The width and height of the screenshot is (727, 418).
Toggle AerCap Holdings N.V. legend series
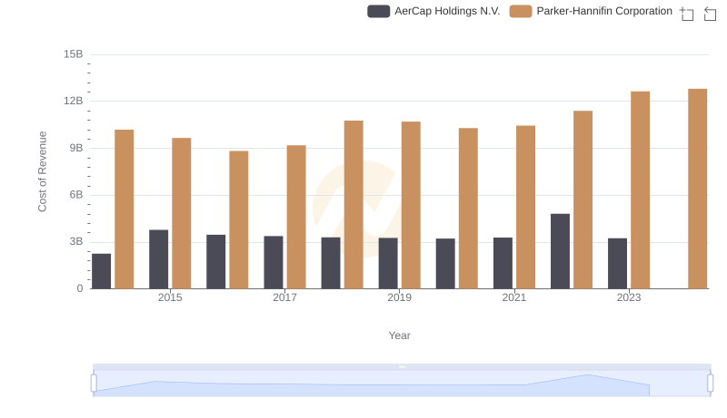click(433, 11)
